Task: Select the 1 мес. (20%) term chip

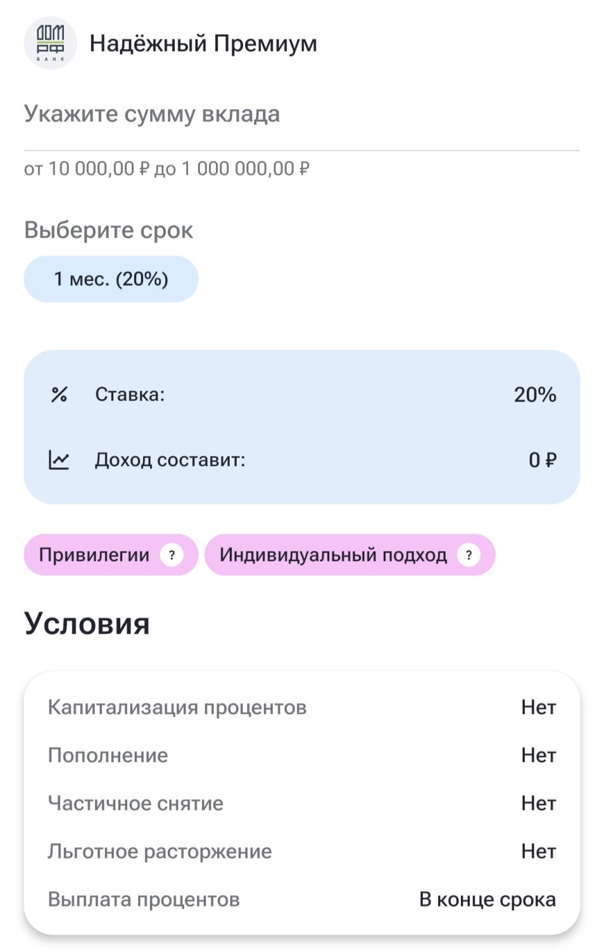Action: (x=111, y=279)
